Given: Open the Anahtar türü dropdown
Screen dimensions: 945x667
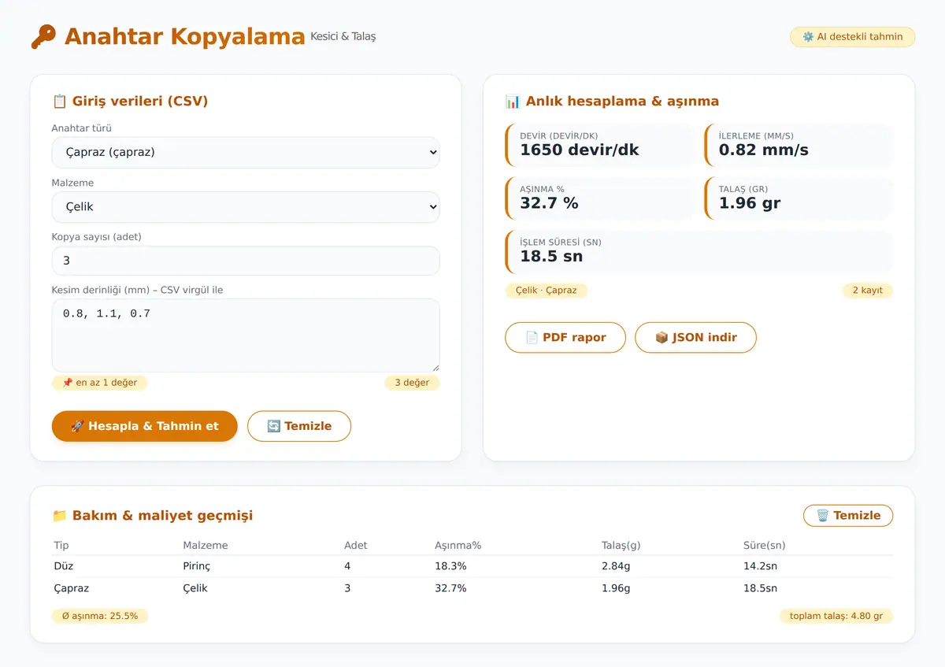Looking at the screenshot, I should pyautogui.click(x=246, y=152).
